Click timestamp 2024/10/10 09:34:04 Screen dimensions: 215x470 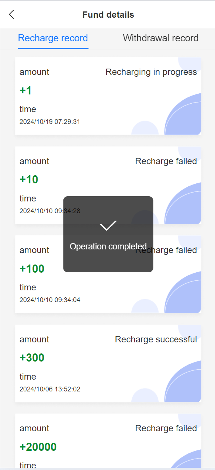tap(50, 300)
